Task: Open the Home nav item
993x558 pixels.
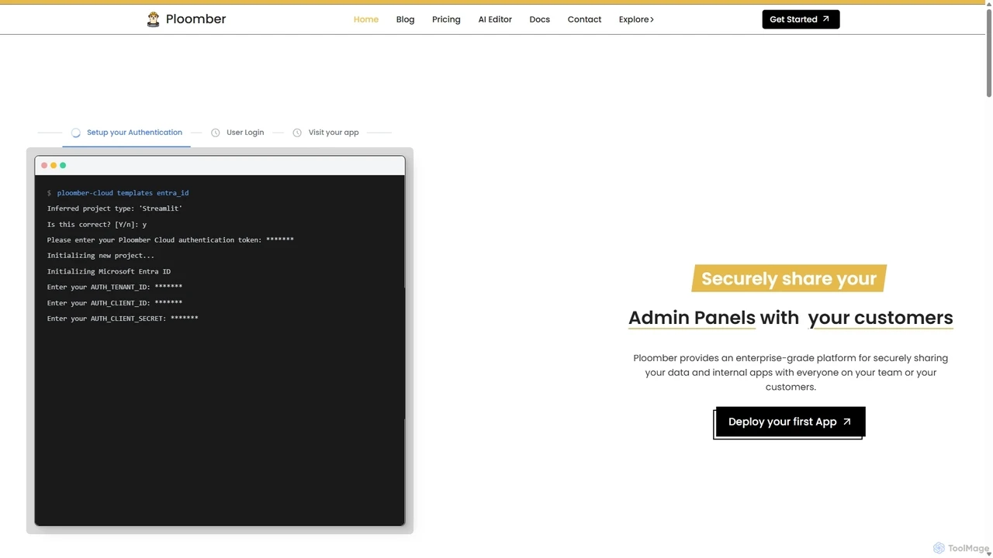Action: (366, 19)
